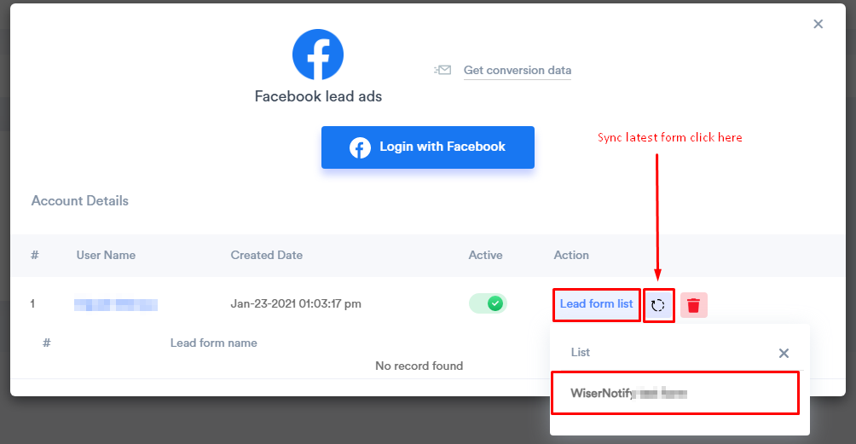The height and width of the screenshot is (444, 856).
Task: Select the WiserNotify list entry
Action: tap(674, 393)
